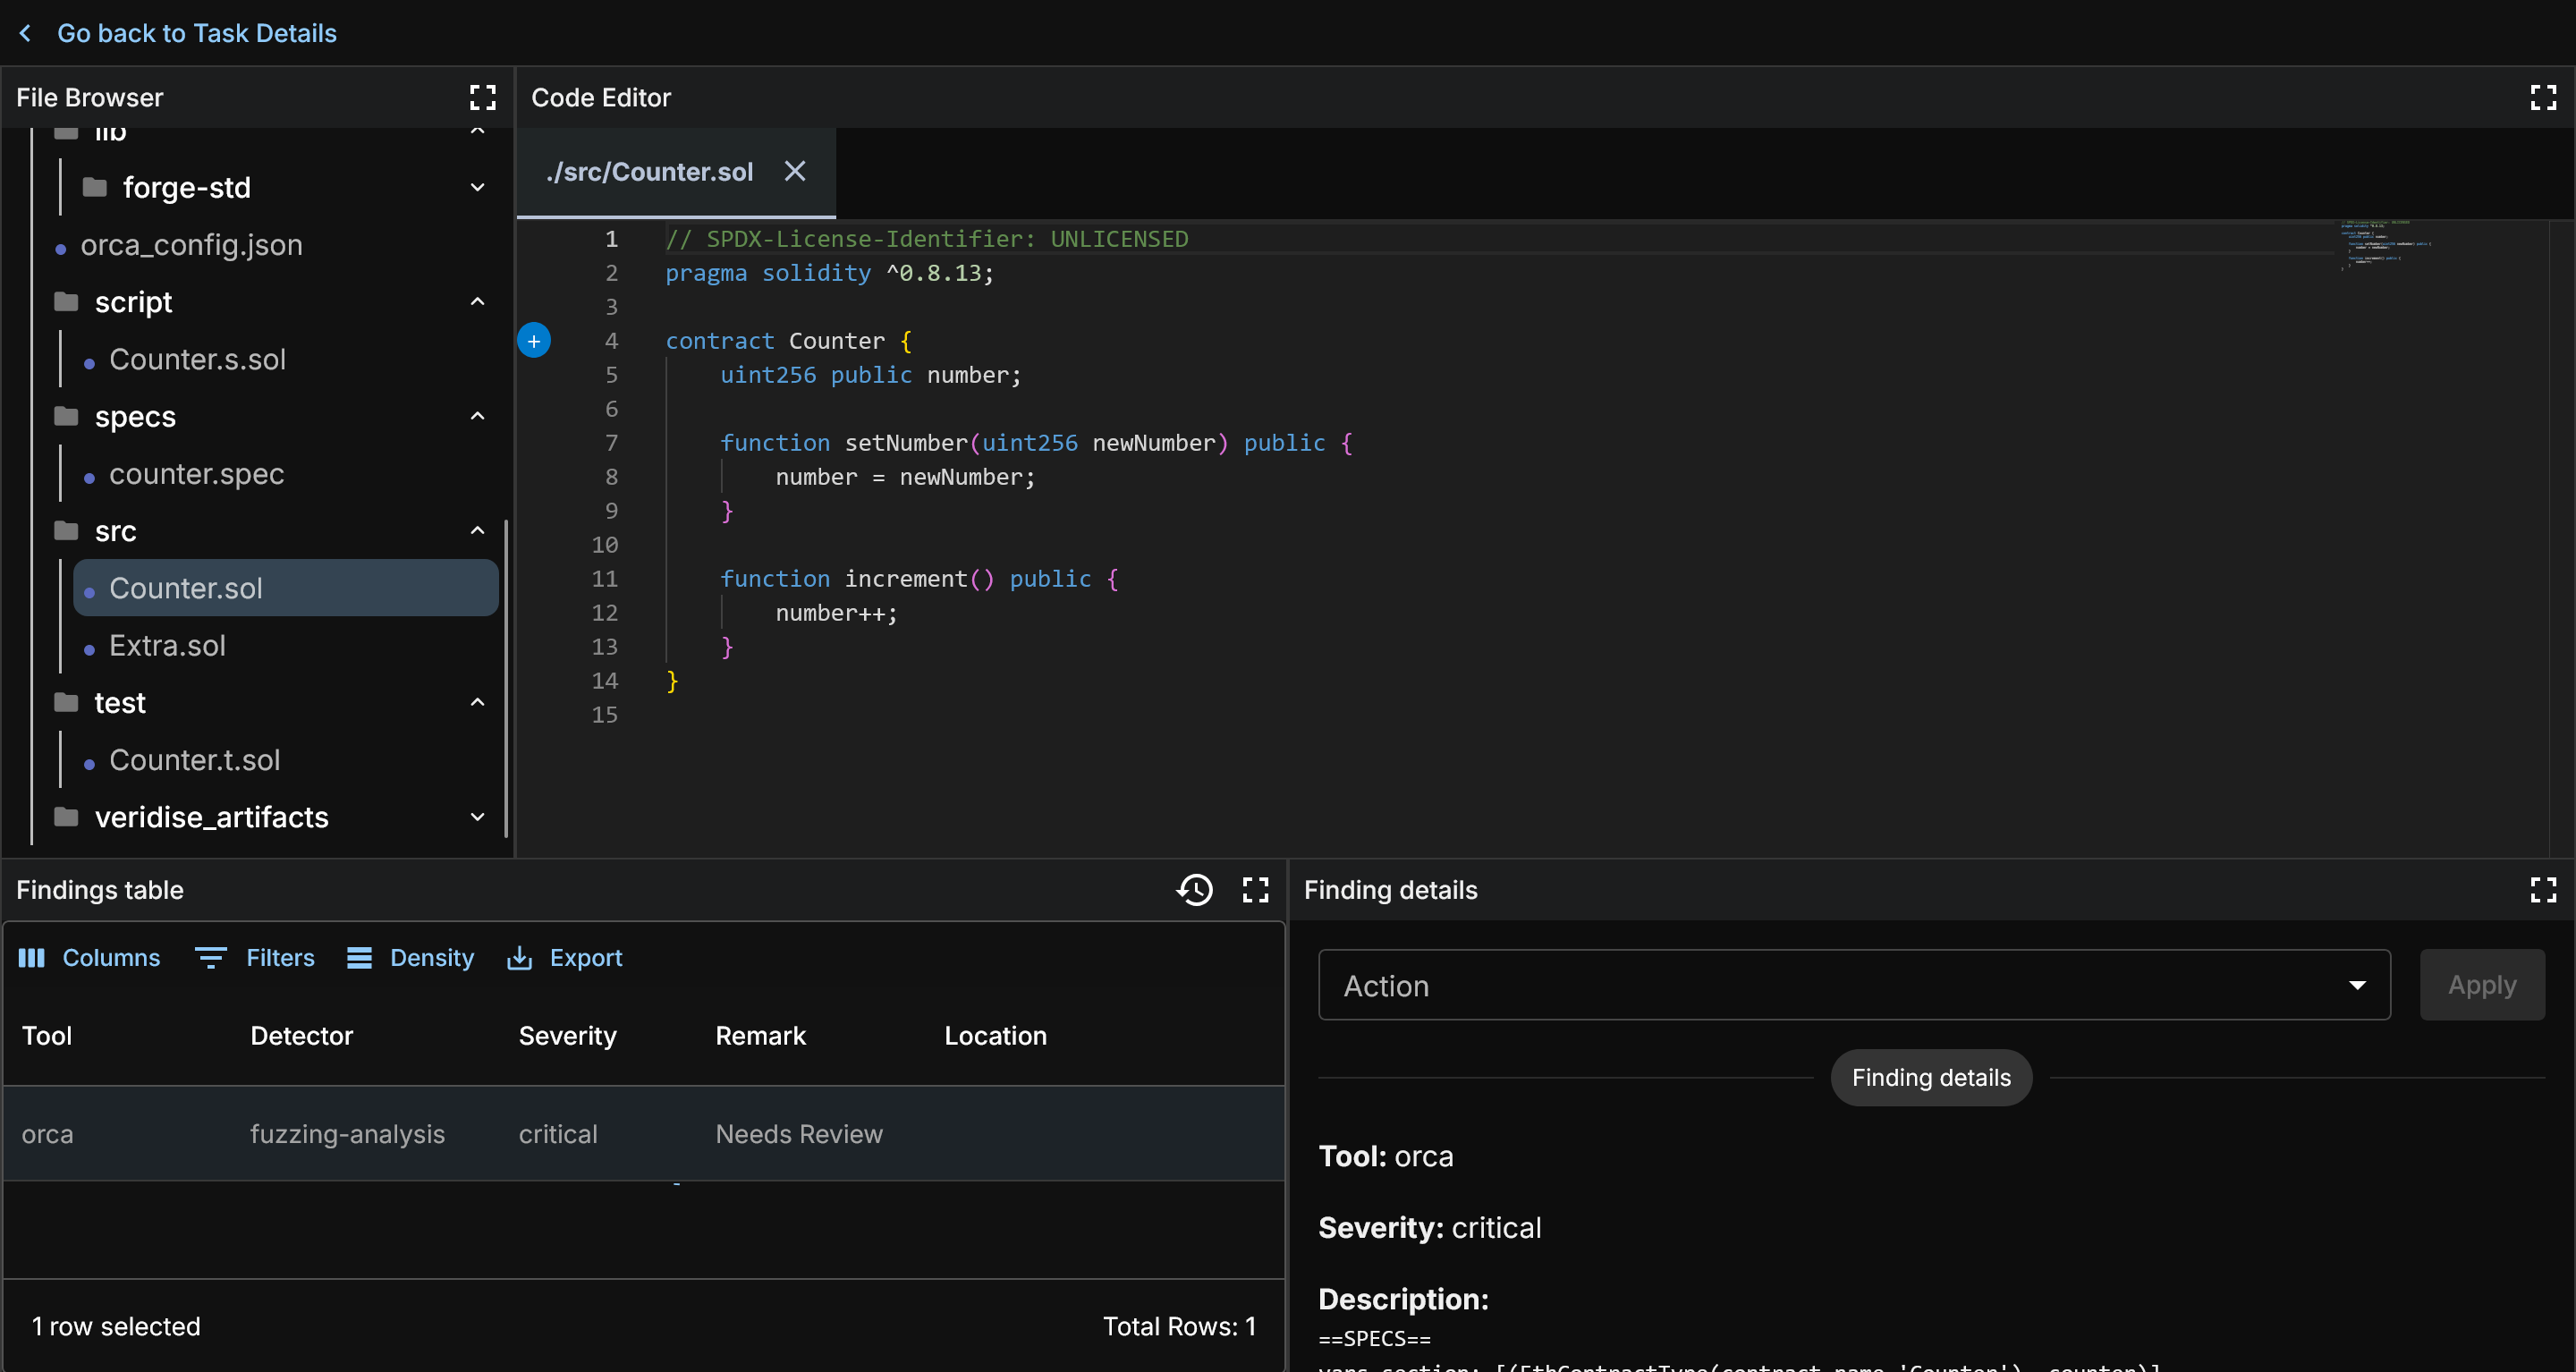Click the script folder icon
2576x1372 pixels.
click(66, 302)
